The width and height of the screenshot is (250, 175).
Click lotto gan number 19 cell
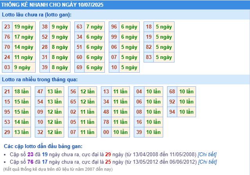[x=149, y=37]
